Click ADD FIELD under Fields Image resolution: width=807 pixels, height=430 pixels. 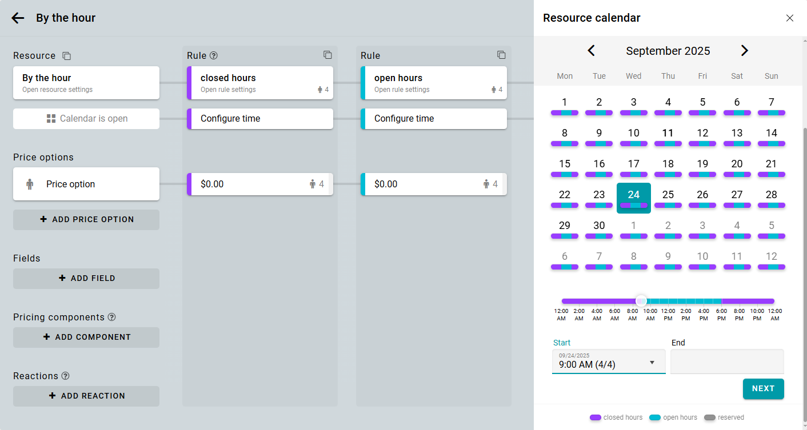coord(86,279)
